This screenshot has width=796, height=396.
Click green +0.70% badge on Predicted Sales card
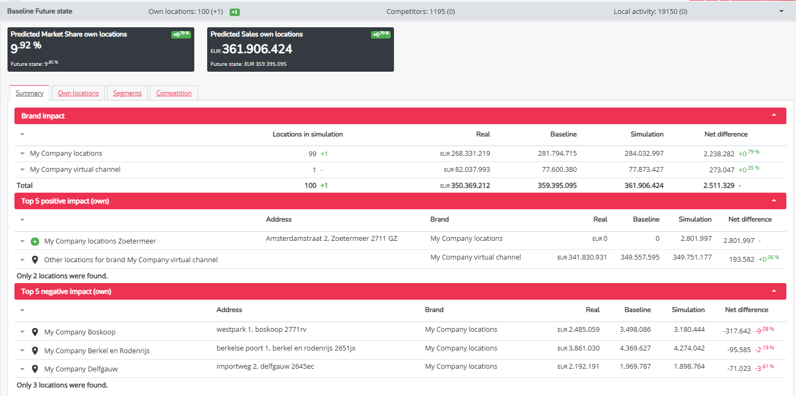coord(382,35)
